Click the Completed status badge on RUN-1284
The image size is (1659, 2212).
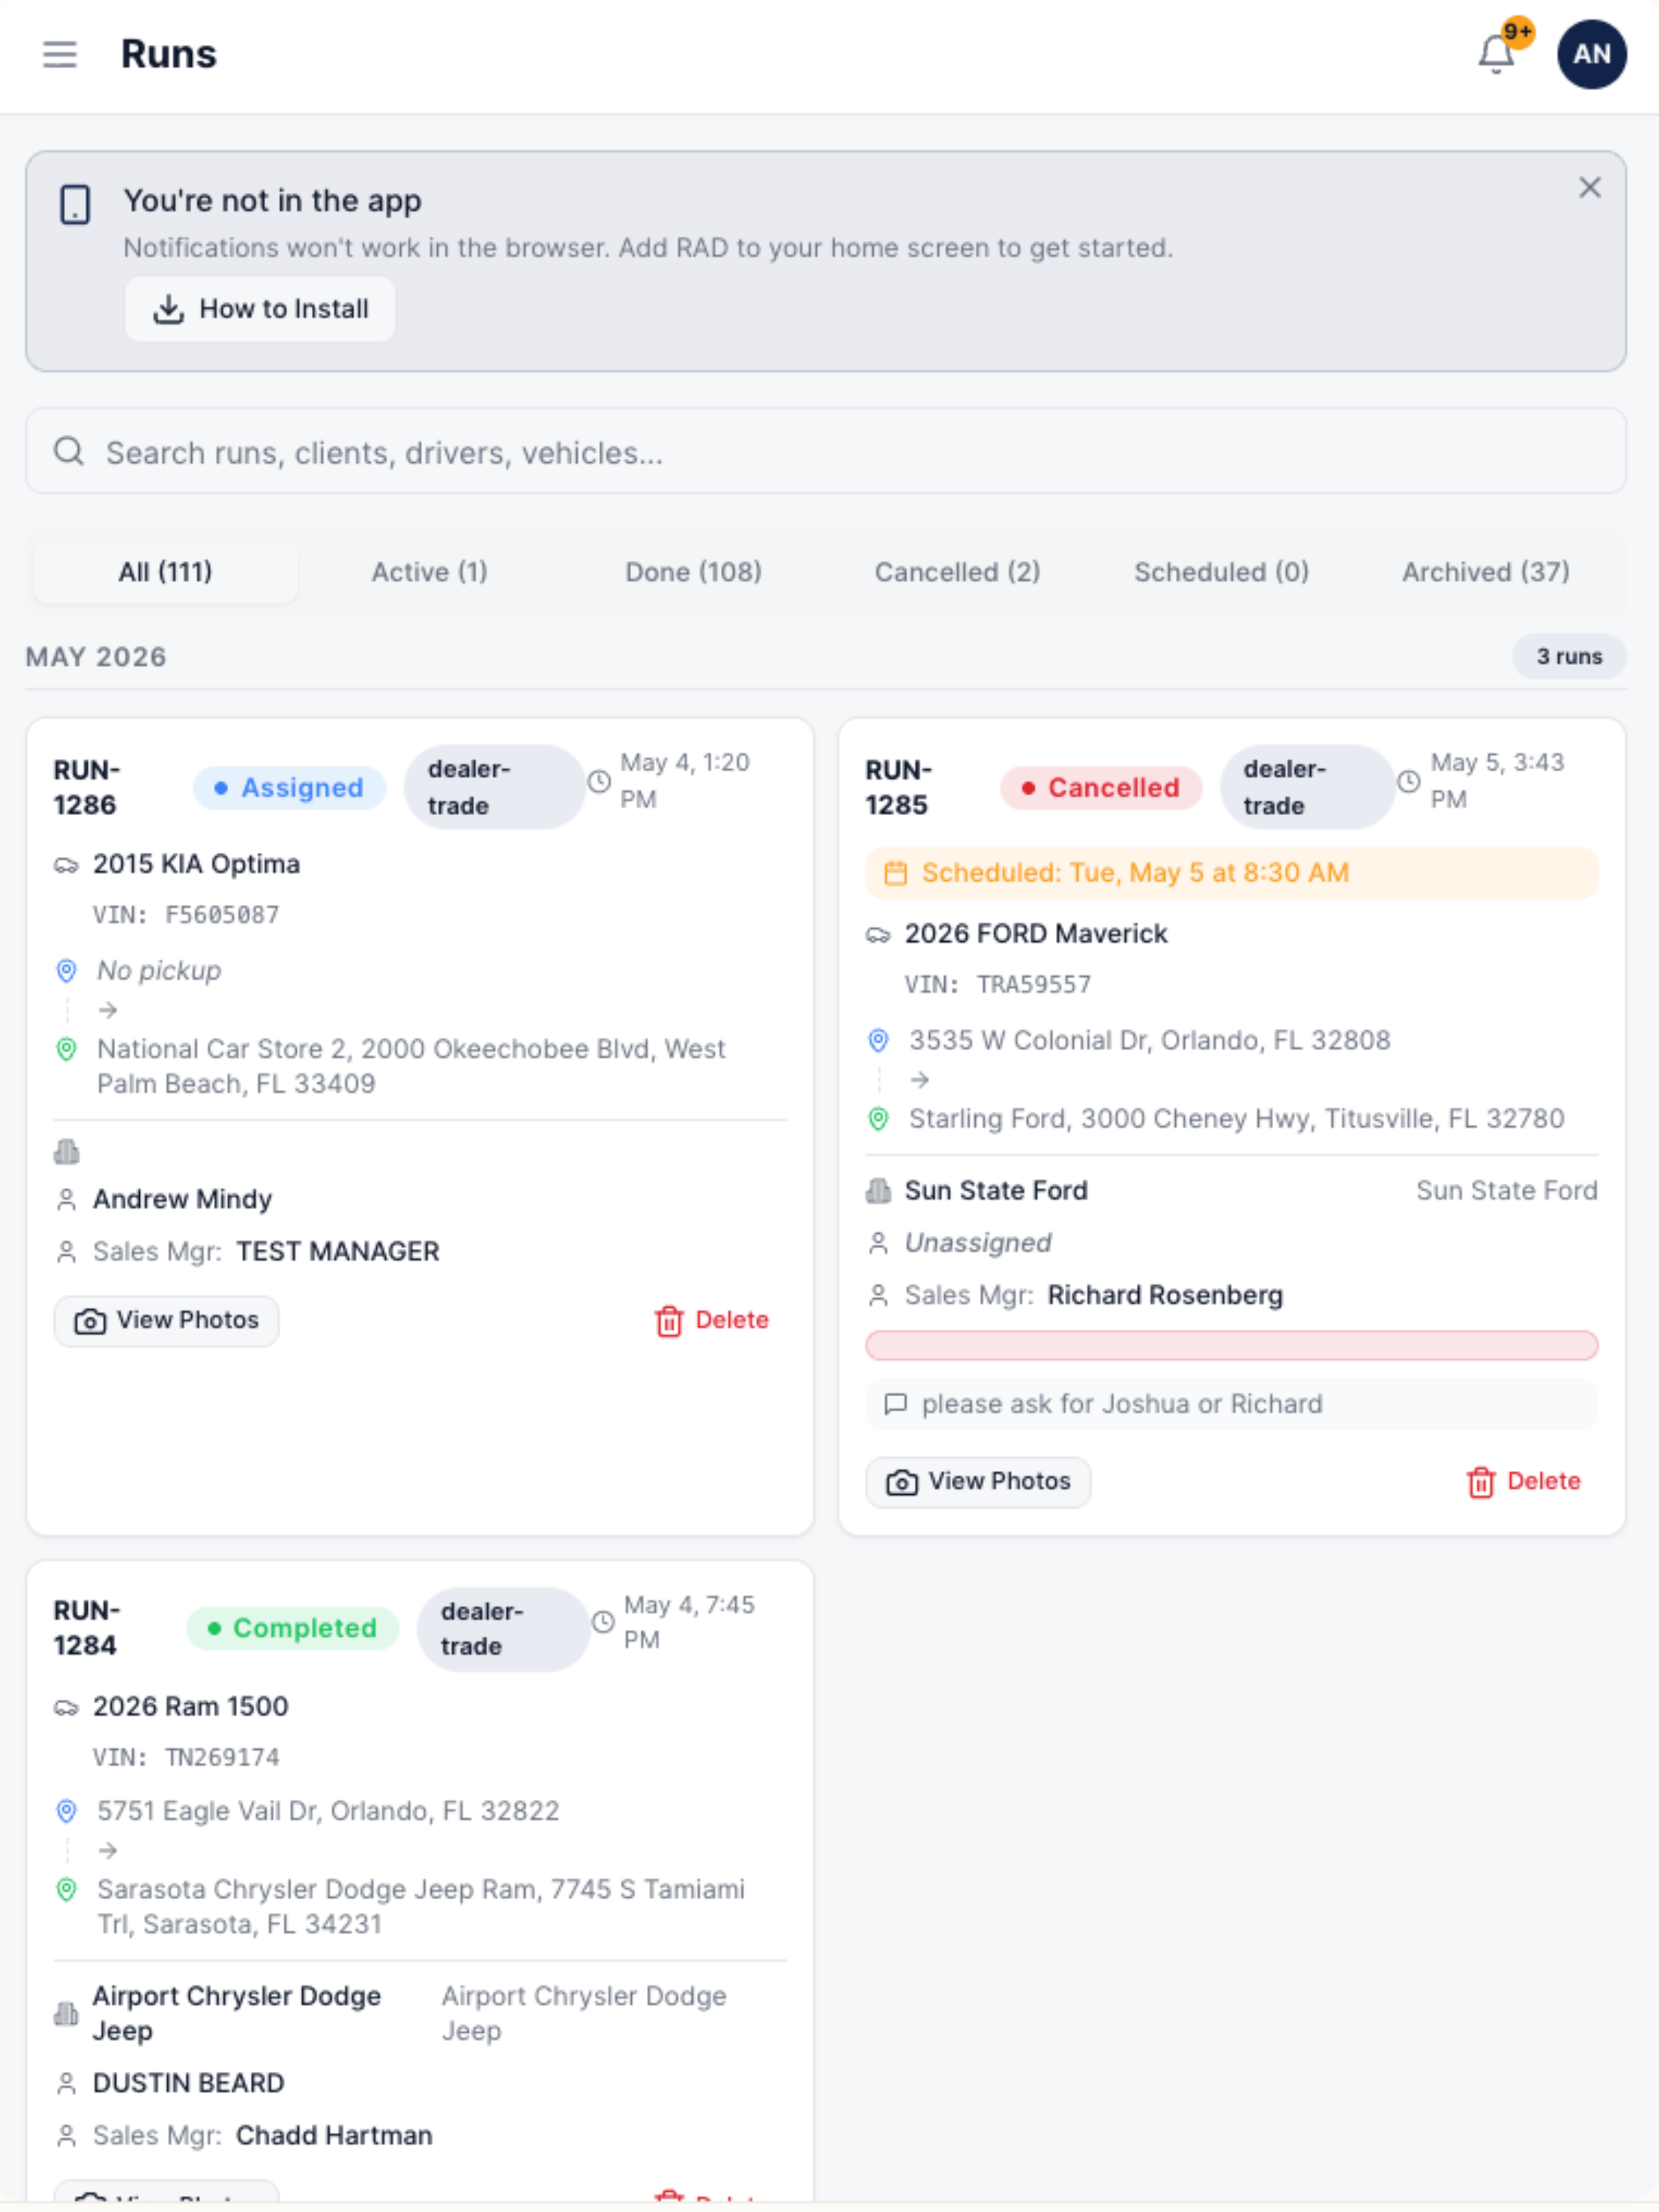pos(293,1629)
